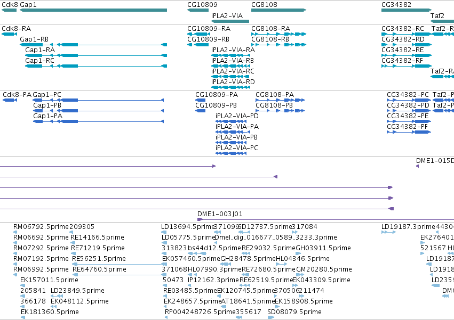
Task: Select transcript iPLA2-VIA-RC
Action: coord(233,71)
